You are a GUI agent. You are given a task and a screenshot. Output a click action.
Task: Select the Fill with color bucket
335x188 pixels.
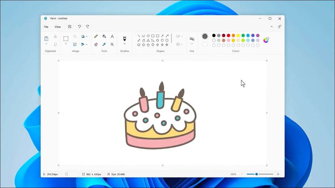tap(104, 36)
